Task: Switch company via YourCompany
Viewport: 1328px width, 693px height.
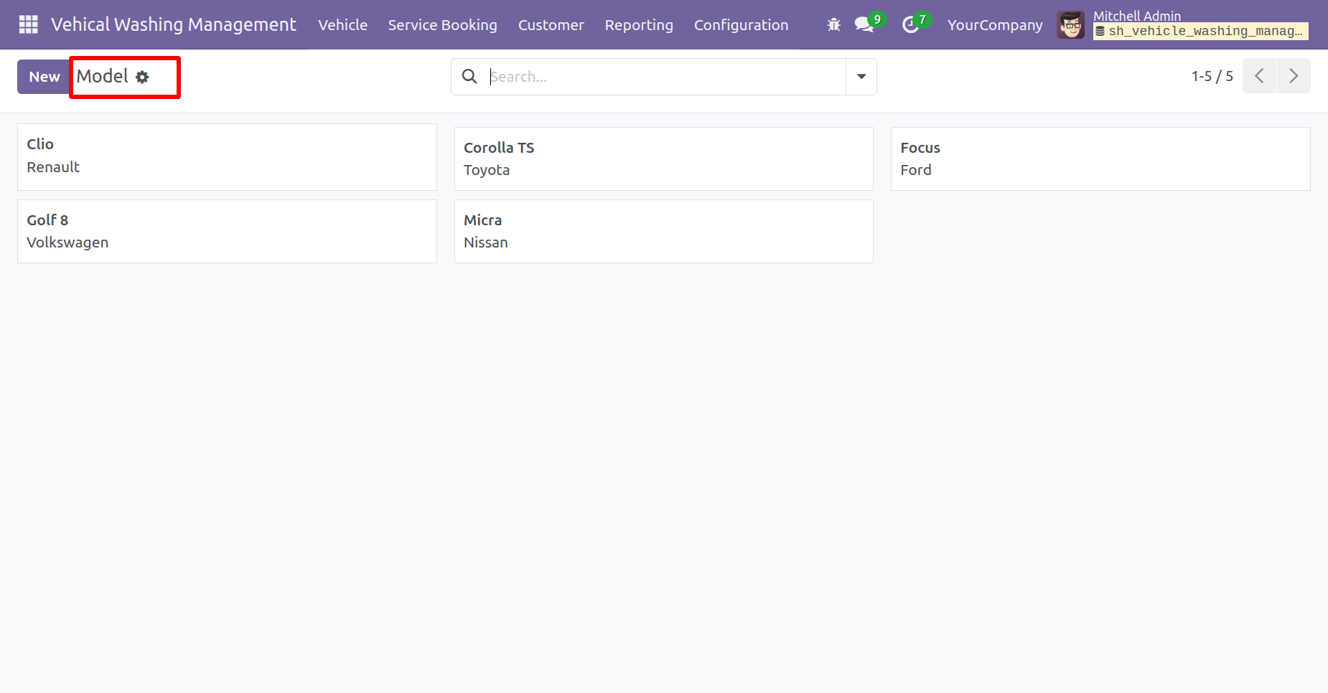Action: point(994,25)
